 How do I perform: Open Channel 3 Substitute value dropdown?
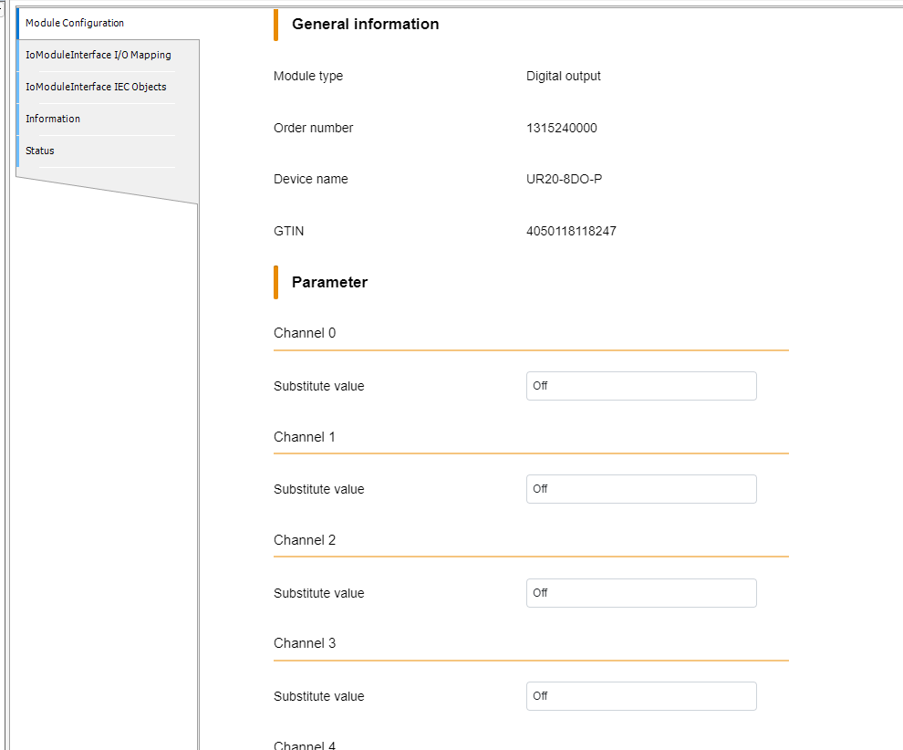[641, 696]
